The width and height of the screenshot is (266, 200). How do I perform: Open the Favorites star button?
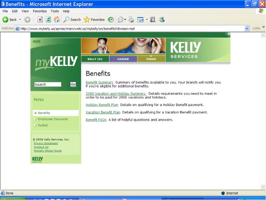[x=94, y=20]
